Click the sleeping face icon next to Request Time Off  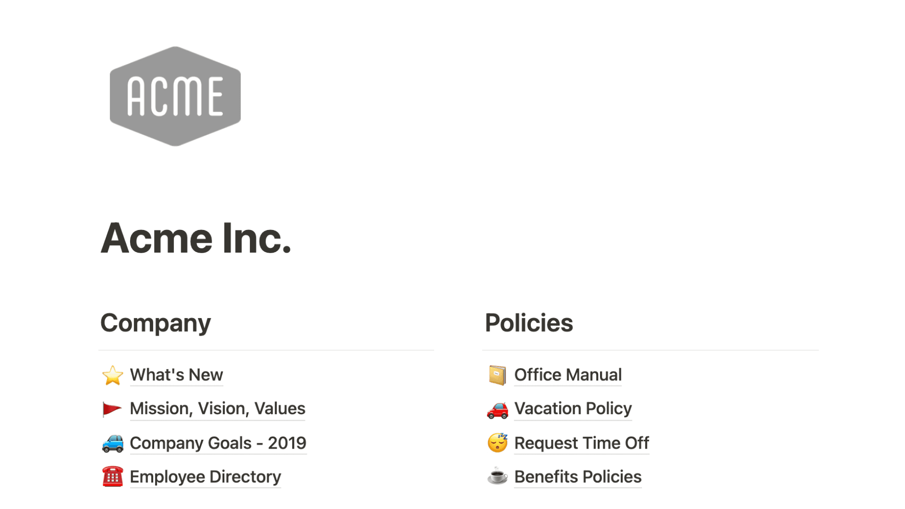[497, 443]
